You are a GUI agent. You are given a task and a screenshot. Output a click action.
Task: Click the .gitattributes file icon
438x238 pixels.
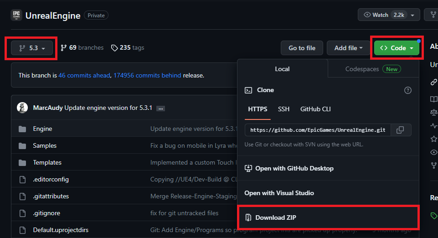pos(23,197)
